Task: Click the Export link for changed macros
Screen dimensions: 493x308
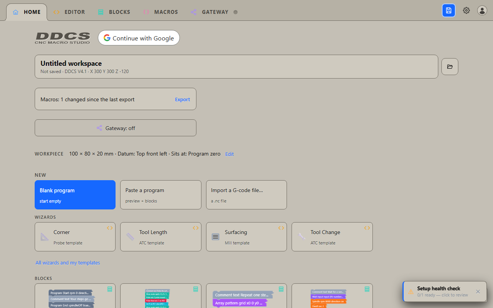Action: point(183,99)
